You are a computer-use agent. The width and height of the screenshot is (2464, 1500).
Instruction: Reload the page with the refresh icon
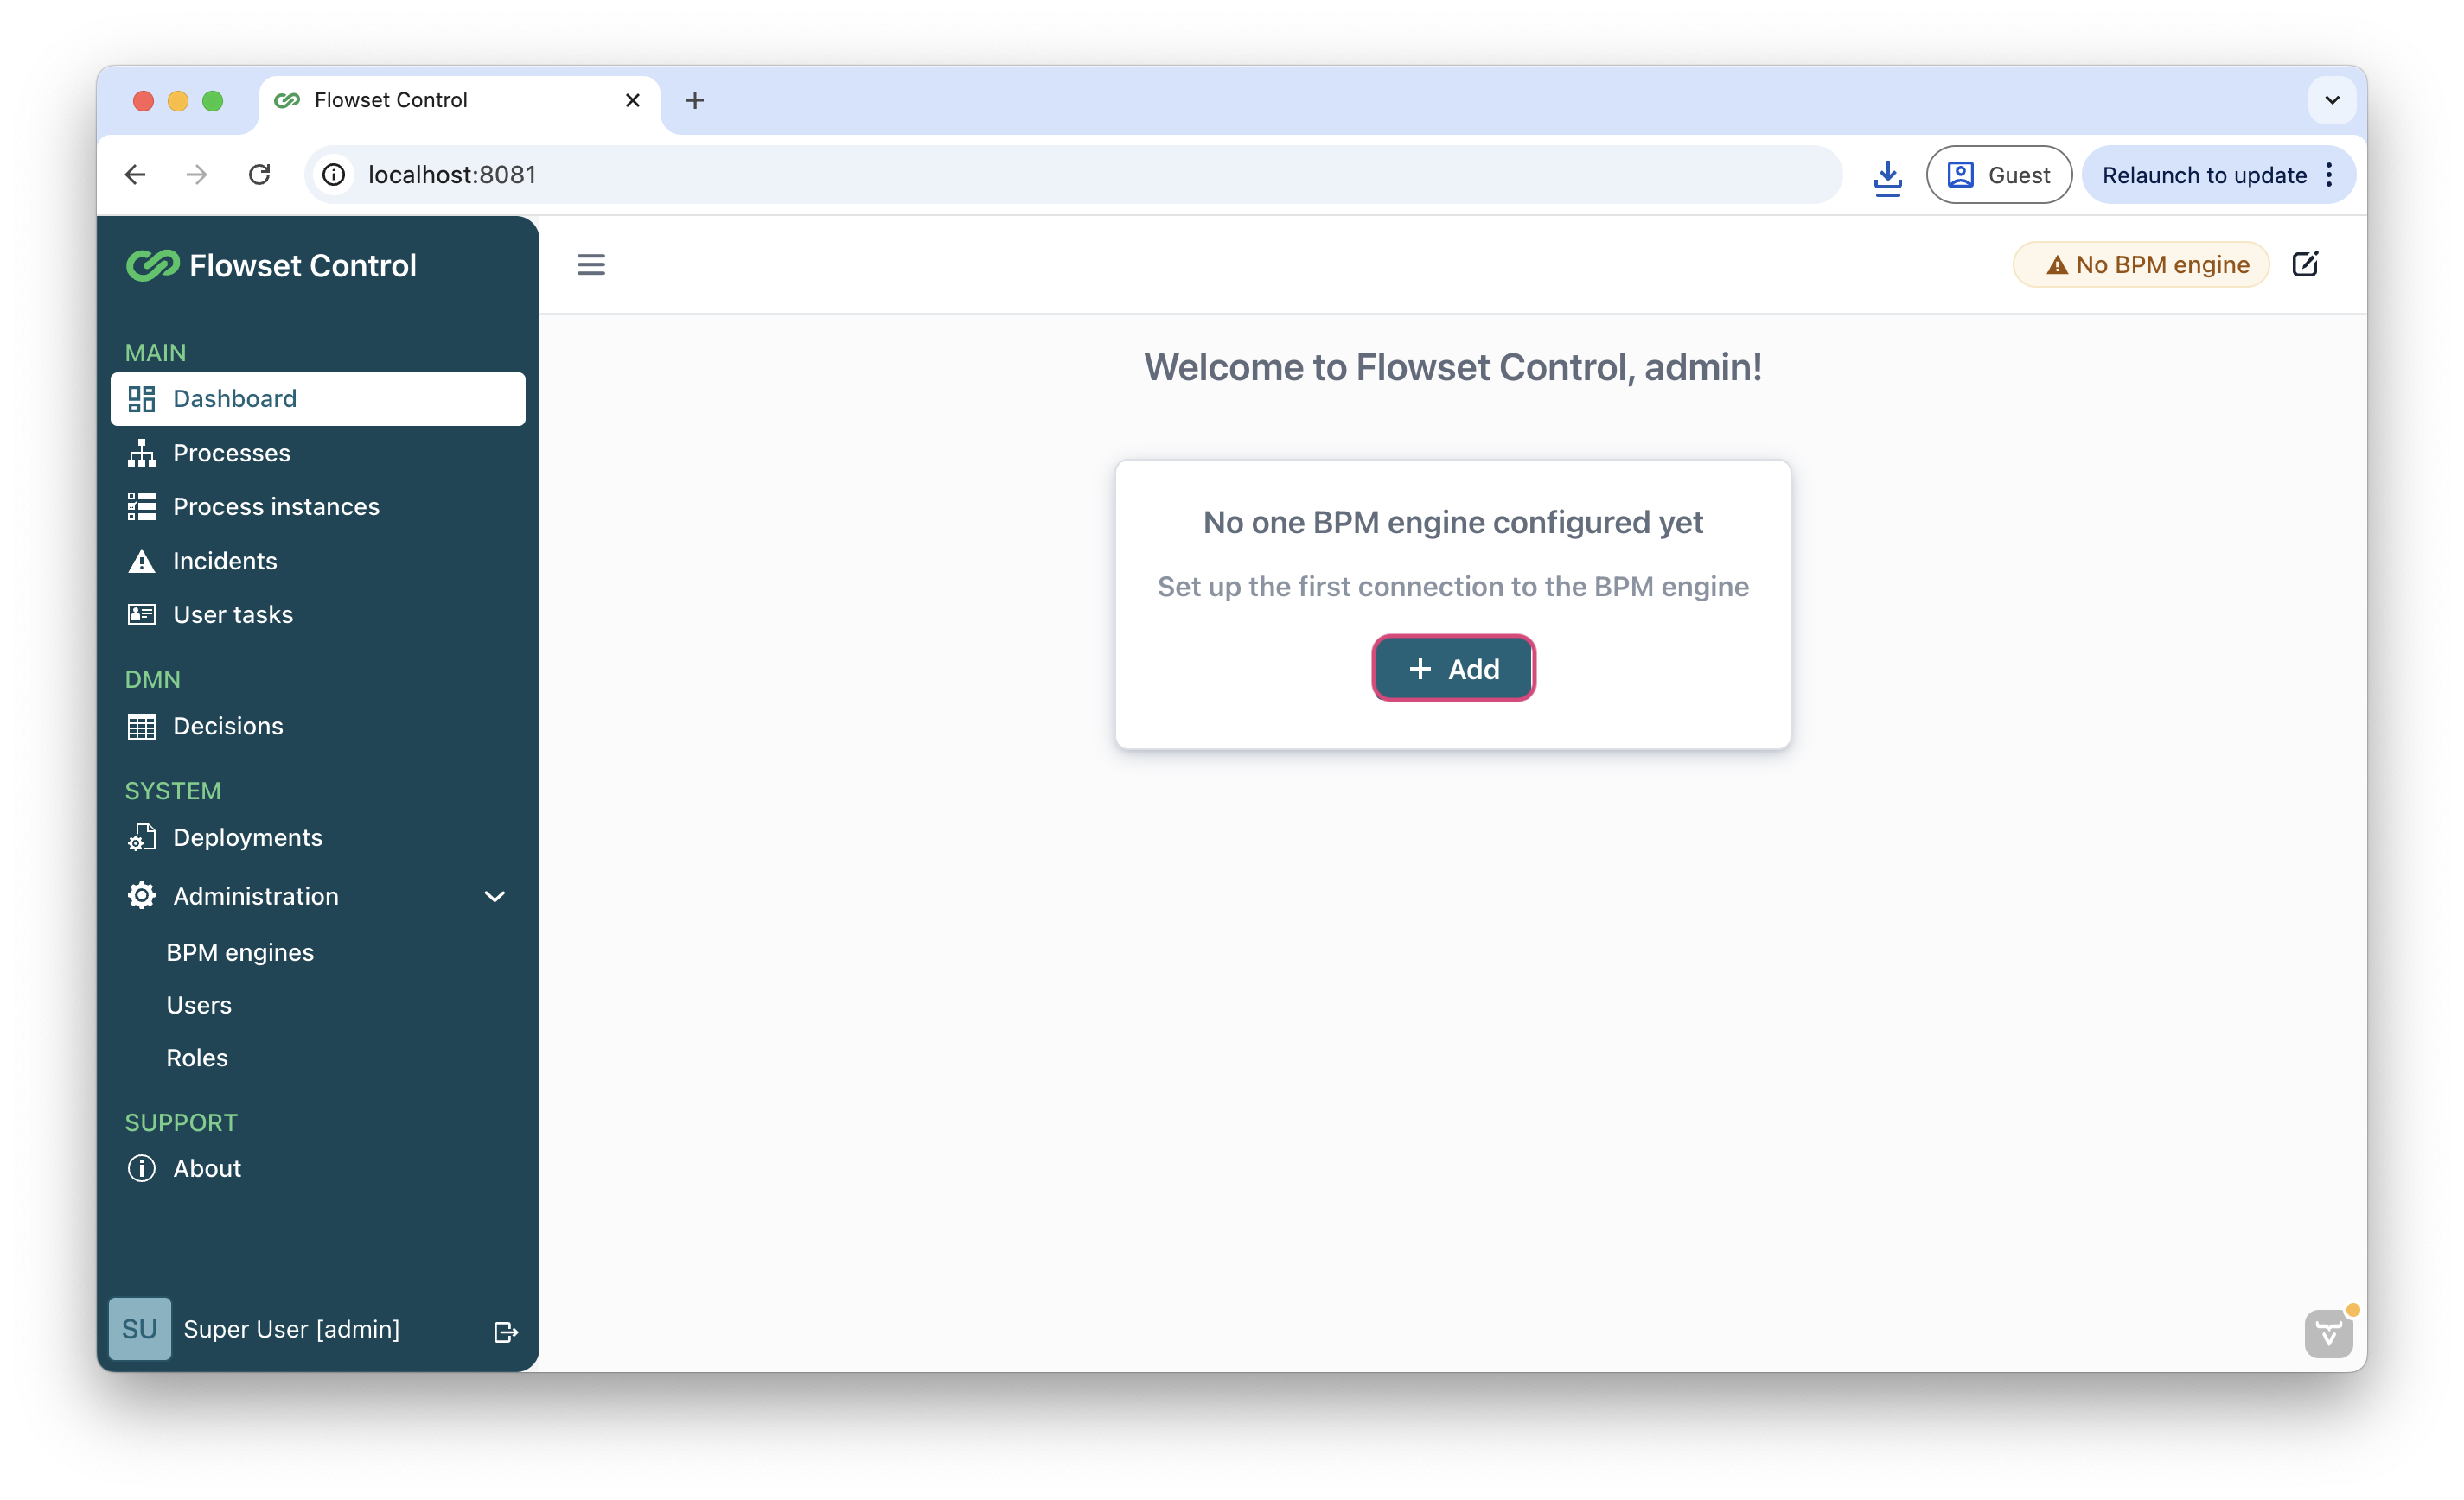click(x=259, y=175)
